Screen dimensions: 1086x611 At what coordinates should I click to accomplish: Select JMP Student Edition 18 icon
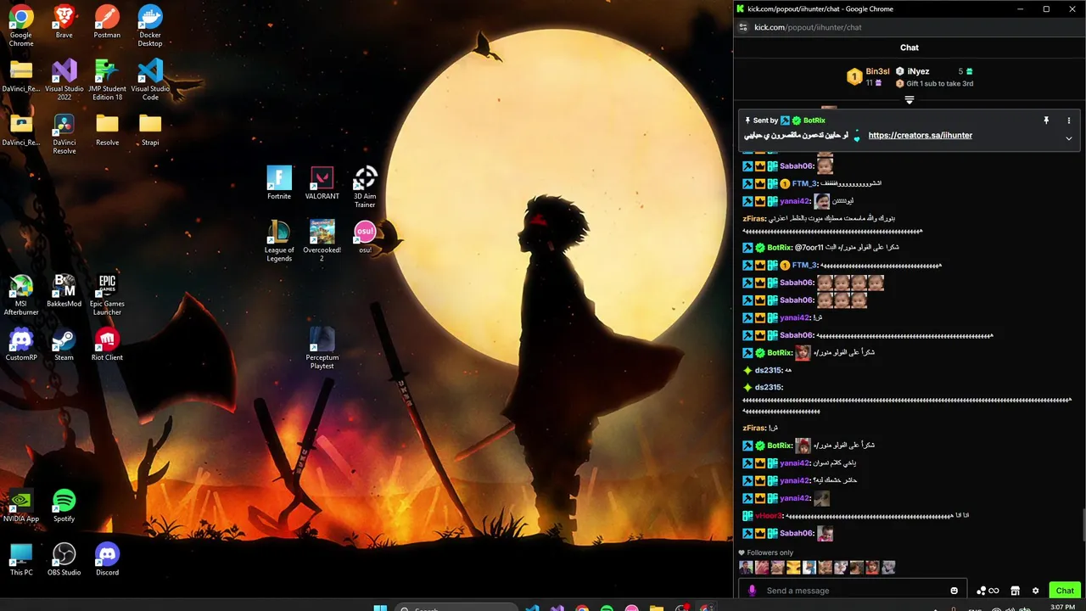tap(107, 79)
